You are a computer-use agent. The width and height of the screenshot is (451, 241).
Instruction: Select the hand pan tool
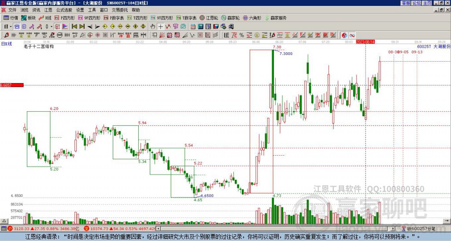153,27
